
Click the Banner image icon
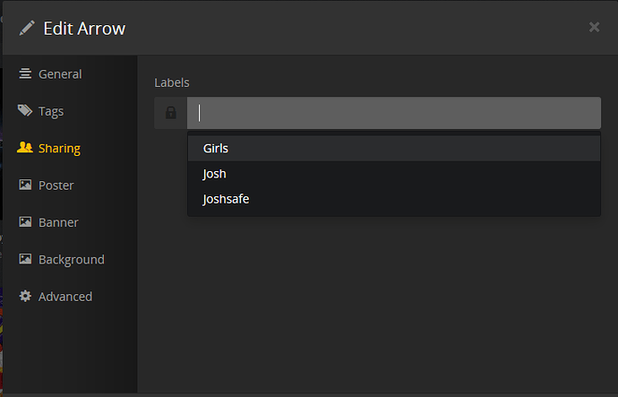click(x=25, y=222)
